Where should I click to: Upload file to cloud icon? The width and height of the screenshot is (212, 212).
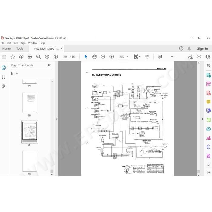pyautogui.click(x=21, y=57)
